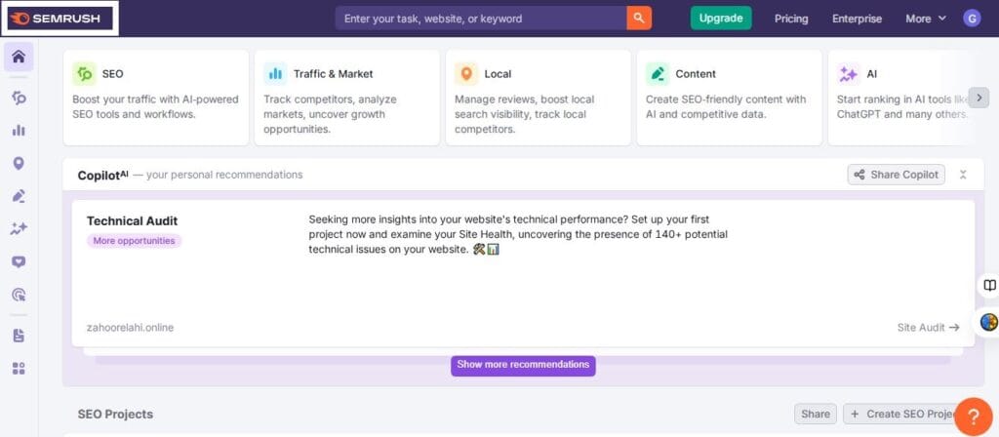Open the target-cursor advertising sidebar icon

(19, 295)
